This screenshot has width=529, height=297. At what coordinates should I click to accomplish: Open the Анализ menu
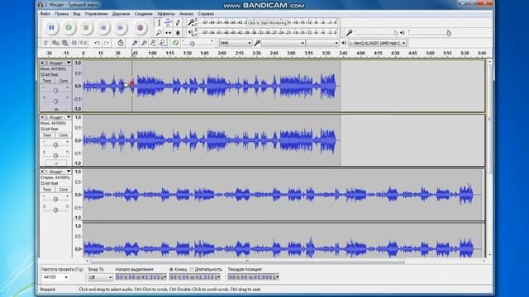186,14
